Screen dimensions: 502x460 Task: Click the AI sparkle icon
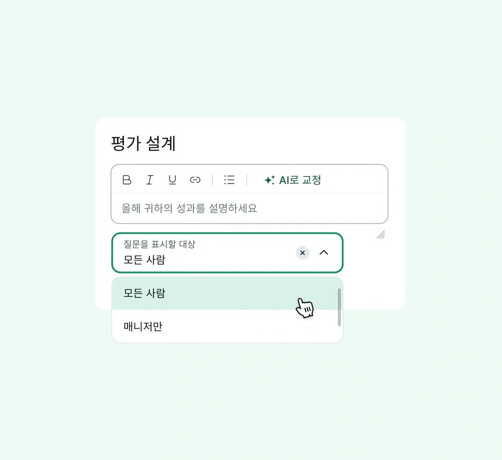pyautogui.click(x=270, y=180)
